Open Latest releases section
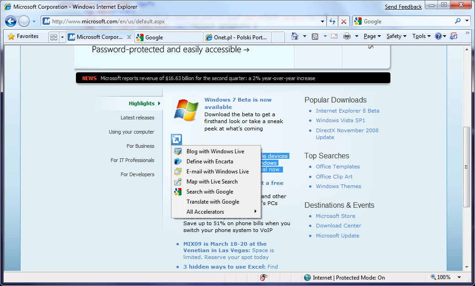This screenshot has width=475, height=286. coord(137,118)
